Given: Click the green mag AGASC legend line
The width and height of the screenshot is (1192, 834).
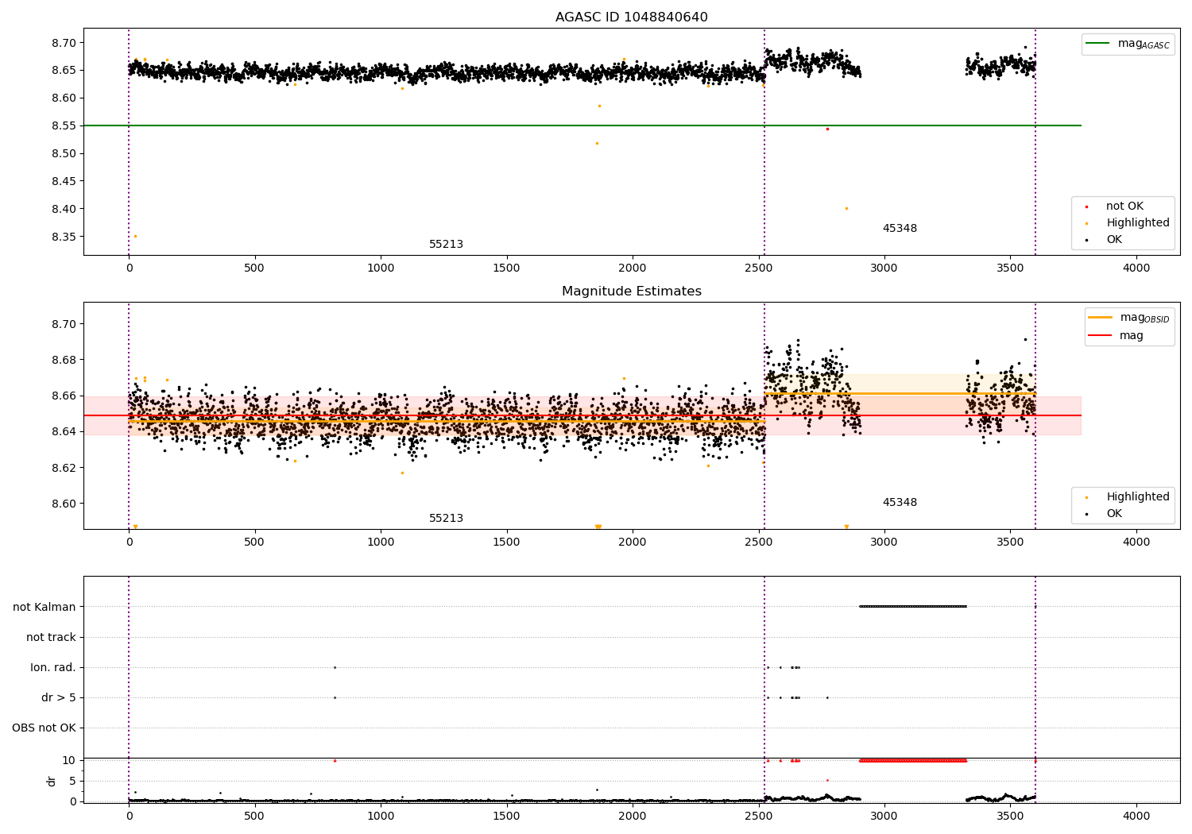Looking at the screenshot, I should tap(1099, 44).
